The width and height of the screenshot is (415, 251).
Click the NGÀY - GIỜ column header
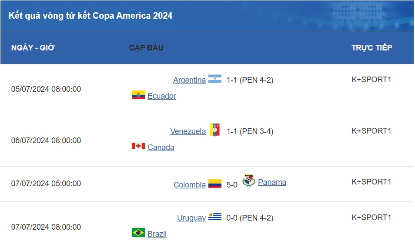click(33, 48)
